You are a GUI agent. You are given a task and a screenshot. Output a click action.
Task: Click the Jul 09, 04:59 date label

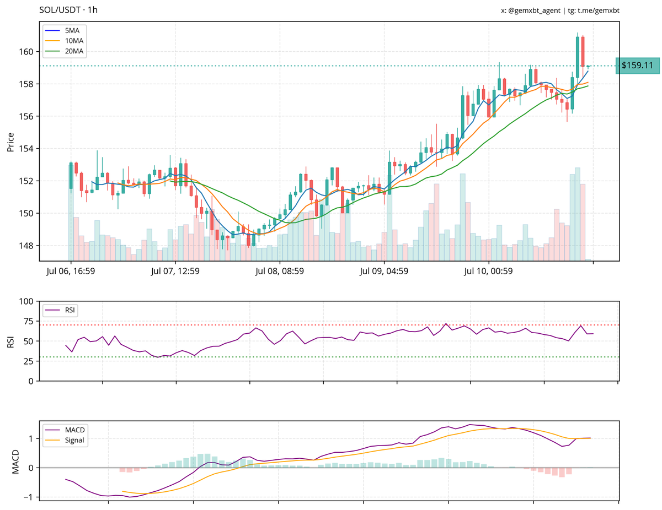(384, 271)
